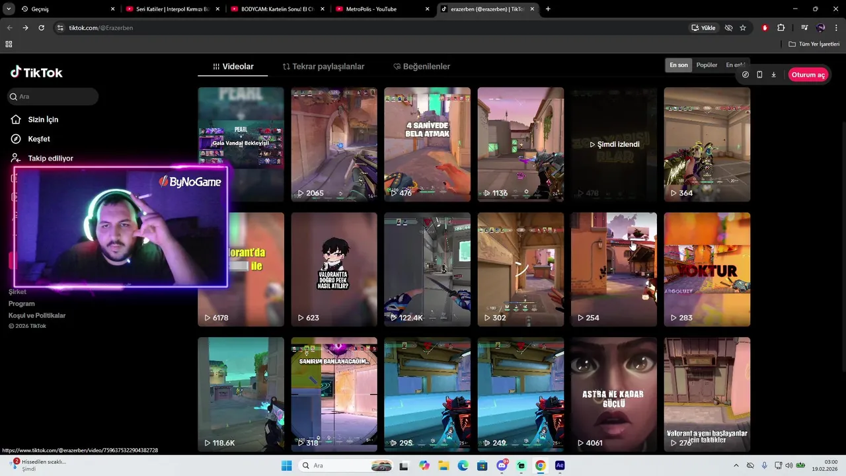Sort videos by Popüler
This screenshot has height=476, width=846.
point(707,65)
